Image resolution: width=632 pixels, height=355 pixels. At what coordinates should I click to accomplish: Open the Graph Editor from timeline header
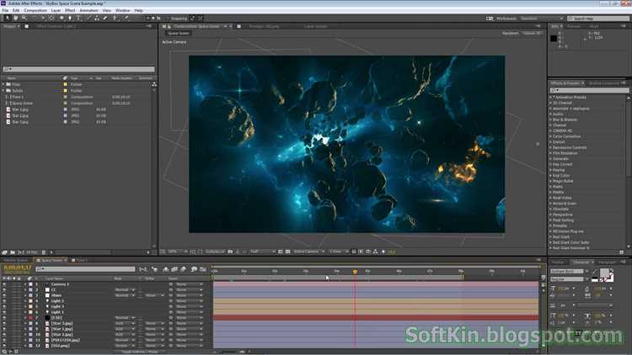[x=203, y=269]
